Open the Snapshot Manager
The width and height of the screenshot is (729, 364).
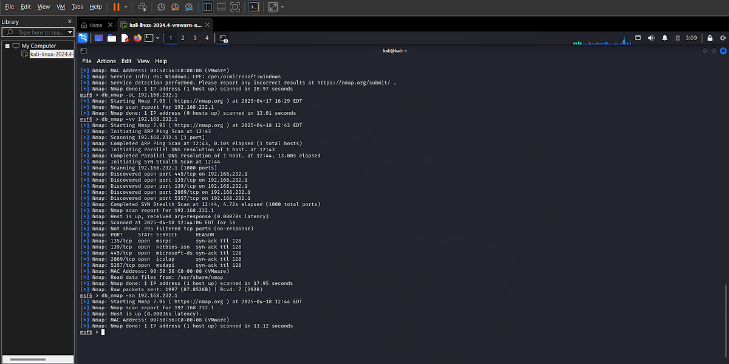(189, 7)
